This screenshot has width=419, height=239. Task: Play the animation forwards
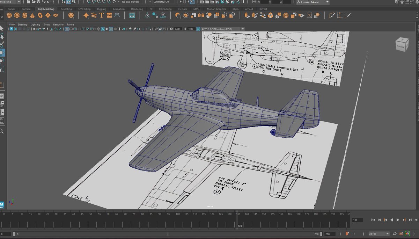coord(398,220)
